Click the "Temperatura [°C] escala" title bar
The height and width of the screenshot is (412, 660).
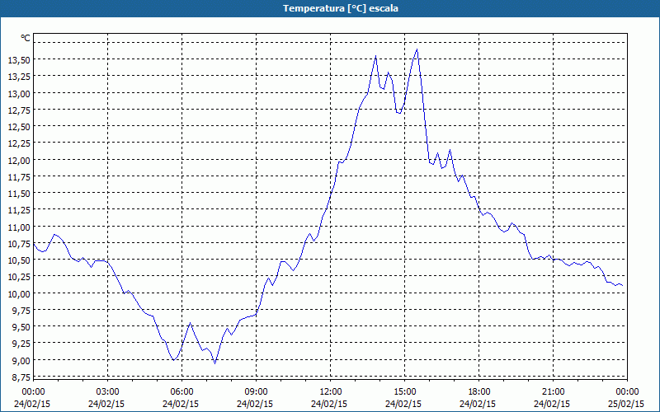[x=330, y=8]
